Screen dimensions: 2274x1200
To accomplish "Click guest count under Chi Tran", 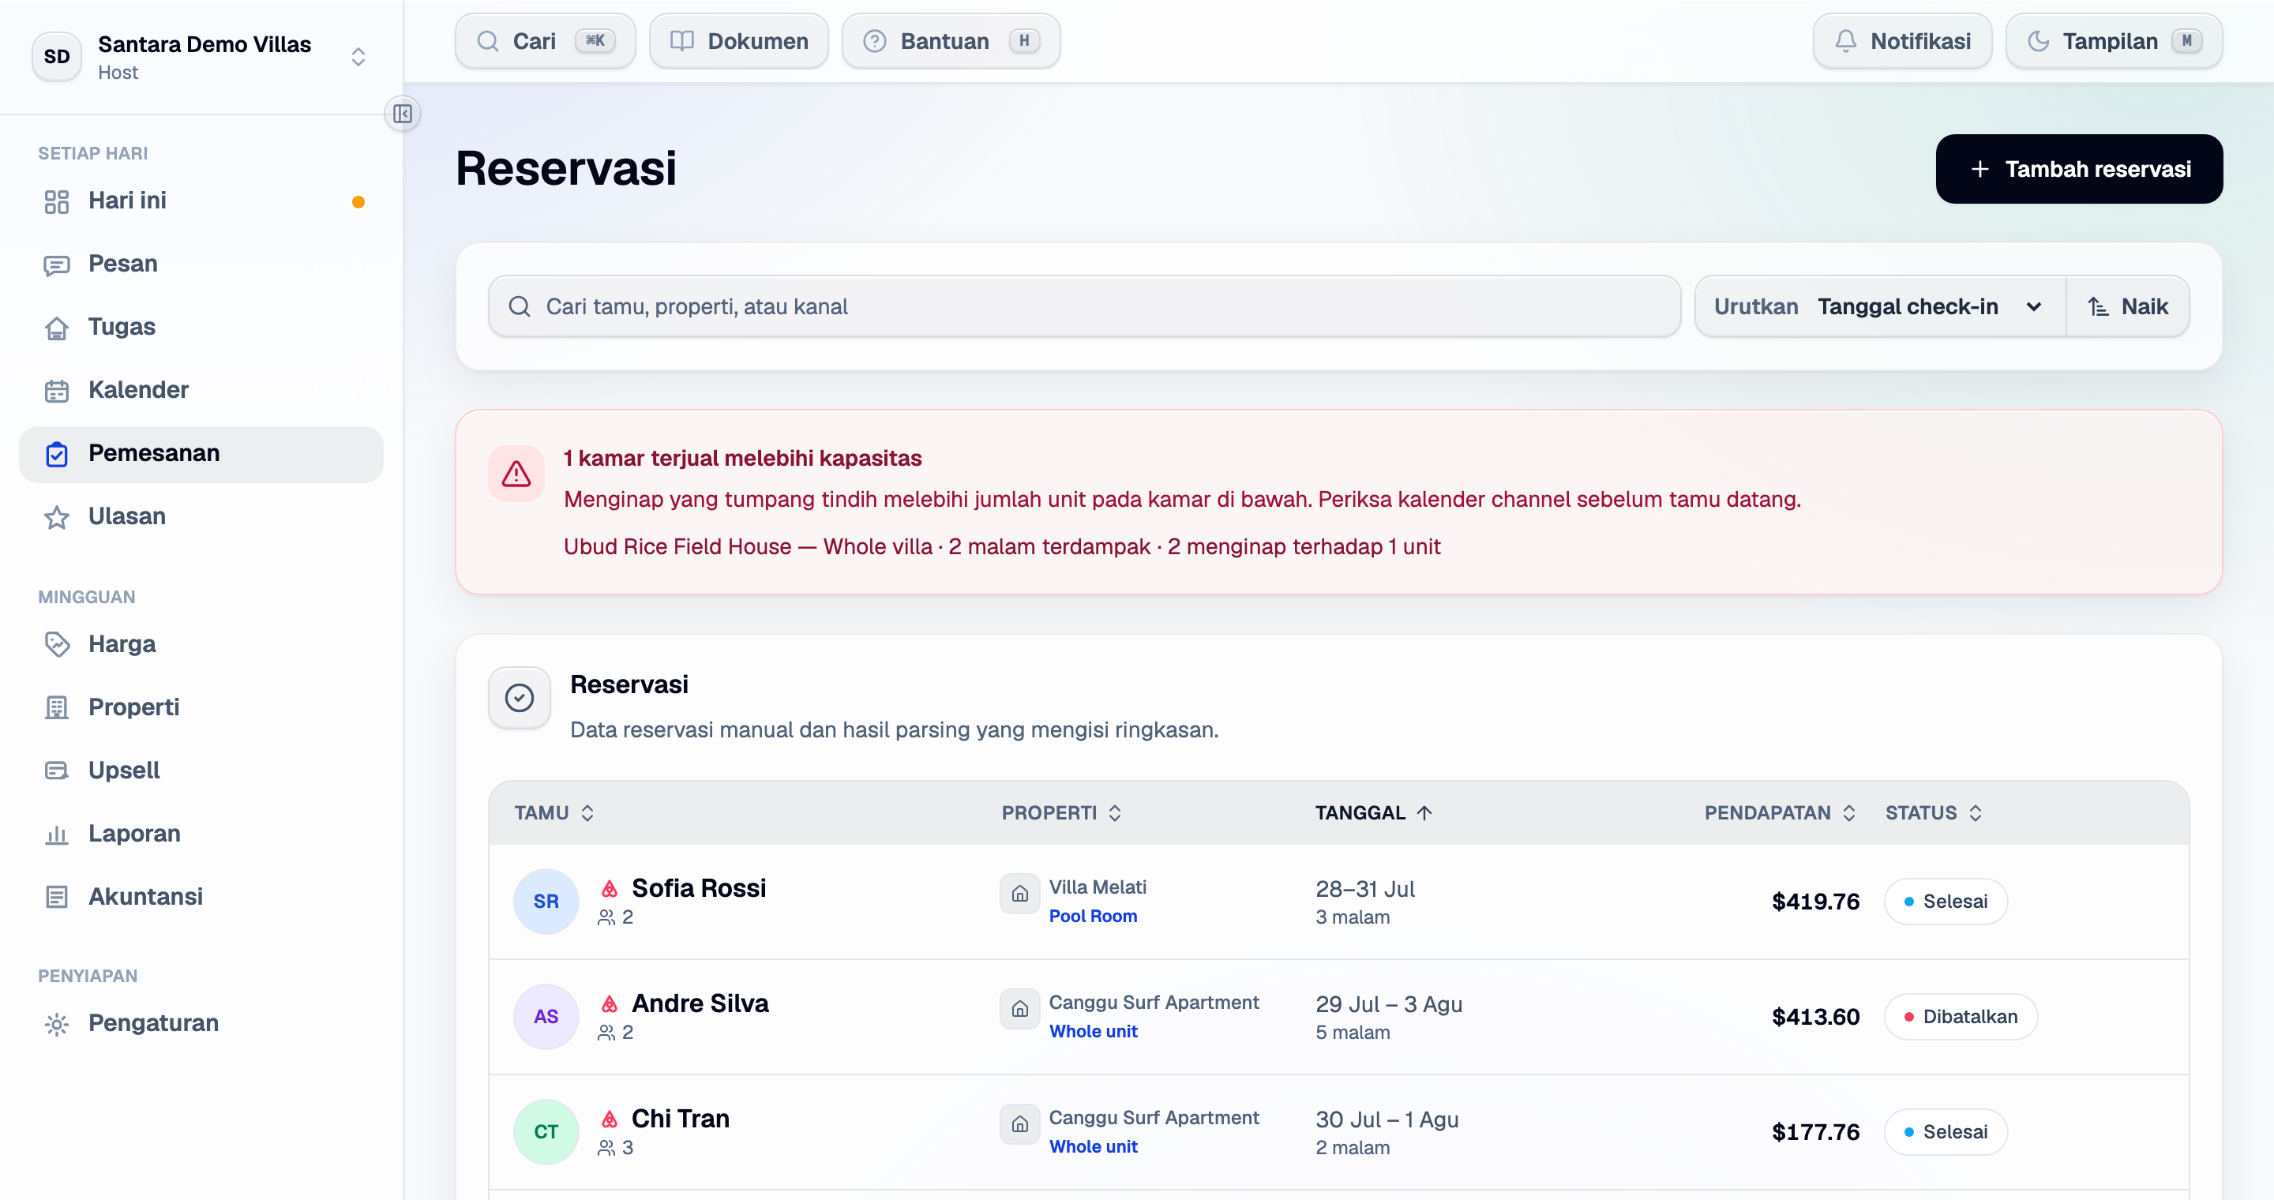I will click(x=615, y=1147).
